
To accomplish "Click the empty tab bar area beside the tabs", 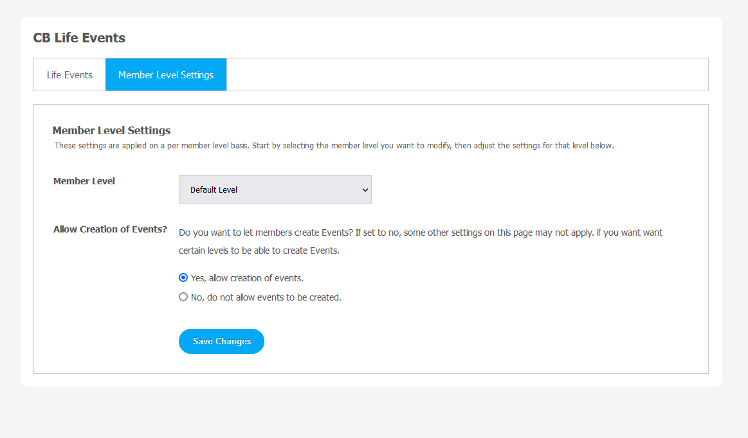I will 466,75.
